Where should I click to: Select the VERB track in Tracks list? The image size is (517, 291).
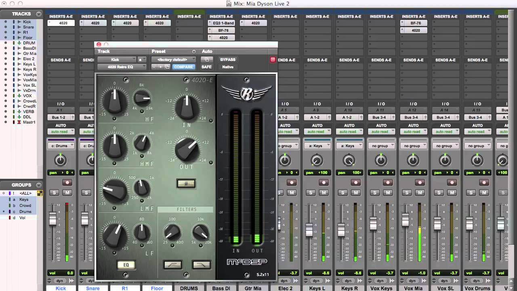[x=28, y=112]
